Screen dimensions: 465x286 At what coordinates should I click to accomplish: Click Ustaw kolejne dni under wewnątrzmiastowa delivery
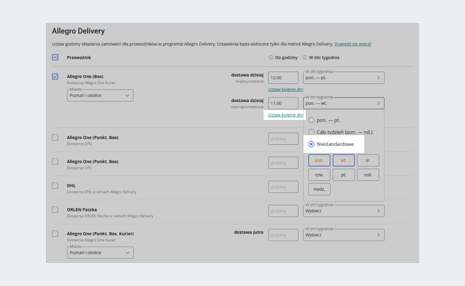(x=286, y=115)
